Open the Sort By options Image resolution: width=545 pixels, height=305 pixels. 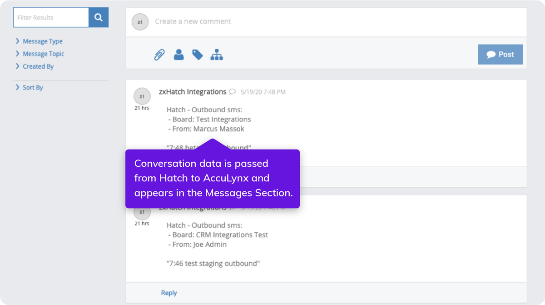(x=32, y=87)
